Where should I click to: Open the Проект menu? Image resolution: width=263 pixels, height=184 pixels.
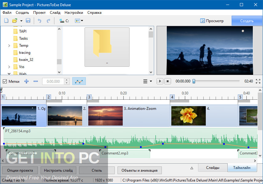click(39, 13)
